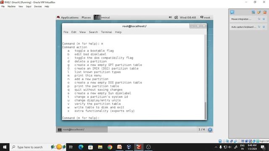This screenshot has width=269, height=151.
Task: Select root@localhost:/ in the GNOME window list
Action: point(82,130)
